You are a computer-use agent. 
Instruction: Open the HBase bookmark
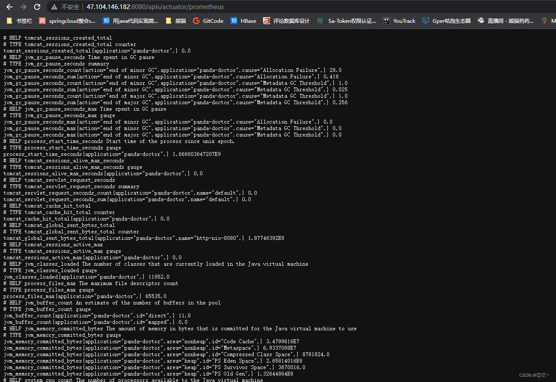(243, 21)
